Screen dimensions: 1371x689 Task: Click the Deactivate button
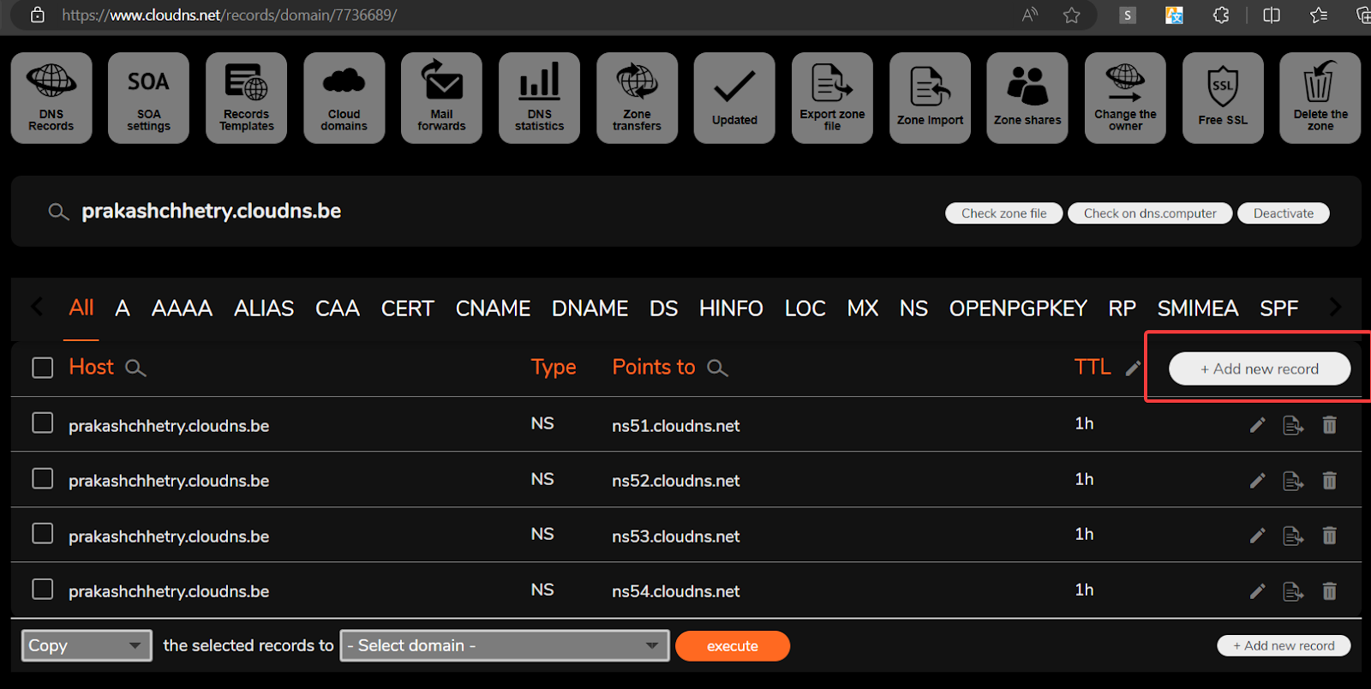pyautogui.click(x=1283, y=213)
